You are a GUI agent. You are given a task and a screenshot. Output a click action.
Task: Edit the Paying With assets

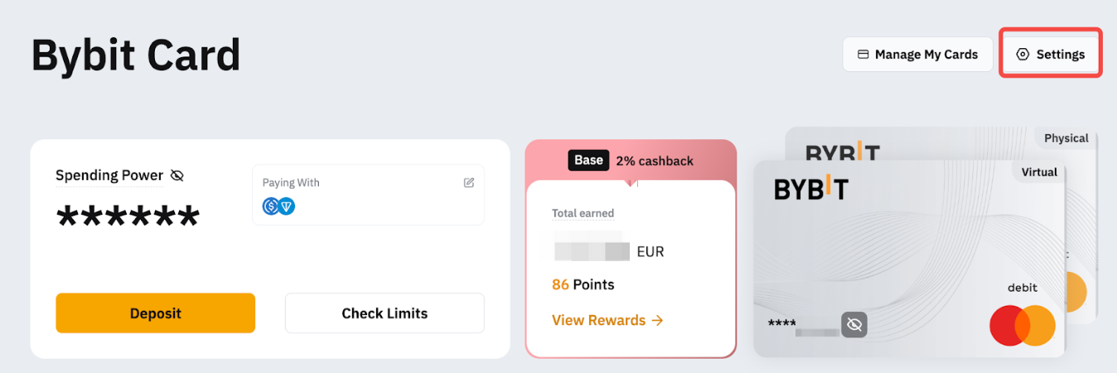point(469,183)
